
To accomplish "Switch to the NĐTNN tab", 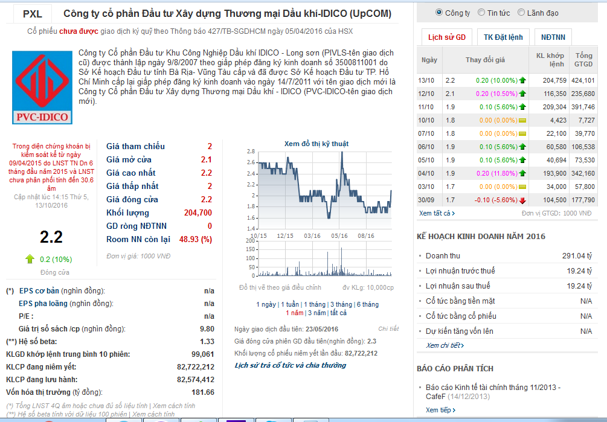I will (x=553, y=37).
